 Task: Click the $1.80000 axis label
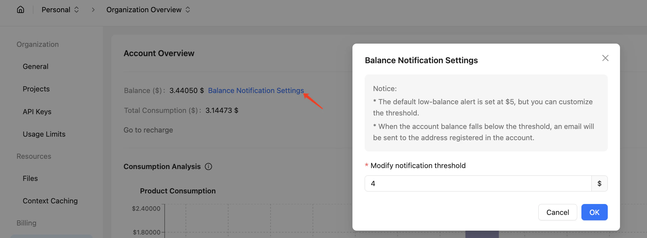pos(146,232)
